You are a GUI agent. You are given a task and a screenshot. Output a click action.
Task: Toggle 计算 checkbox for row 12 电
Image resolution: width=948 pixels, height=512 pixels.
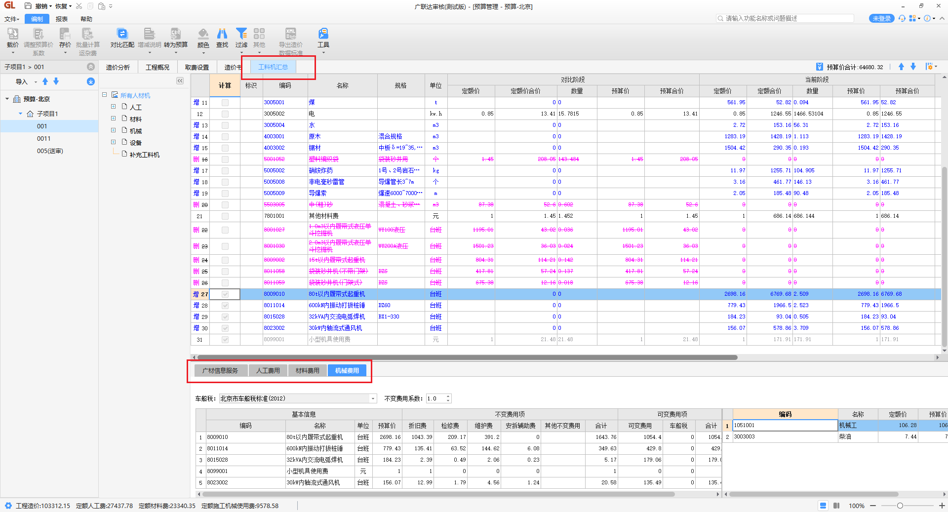coord(225,114)
